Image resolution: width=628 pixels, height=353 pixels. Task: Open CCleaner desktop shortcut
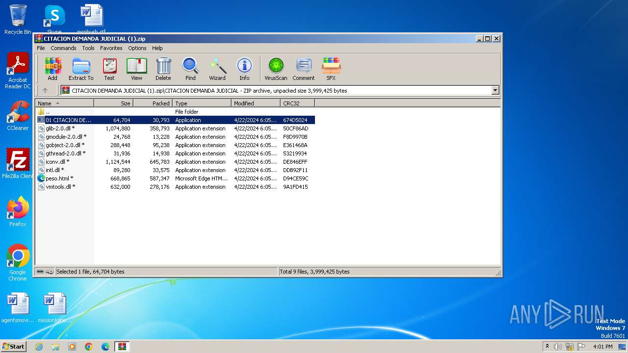(18, 116)
